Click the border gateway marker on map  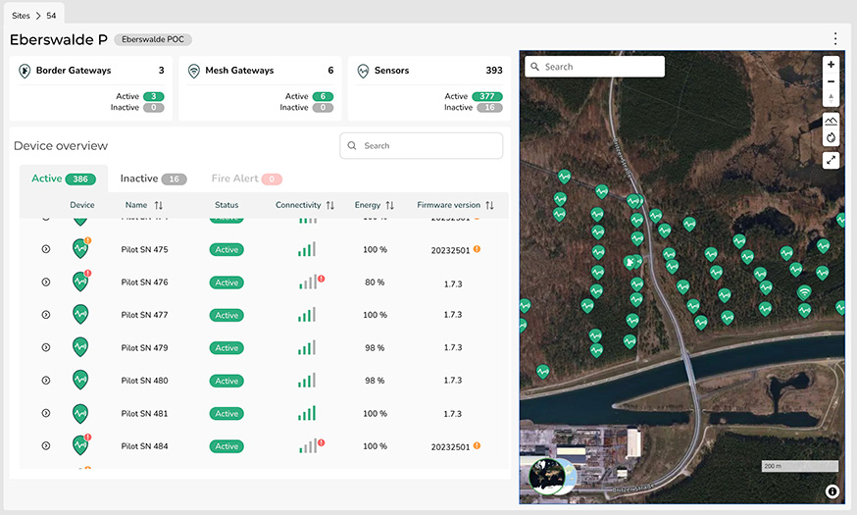[x=630, y=263]
